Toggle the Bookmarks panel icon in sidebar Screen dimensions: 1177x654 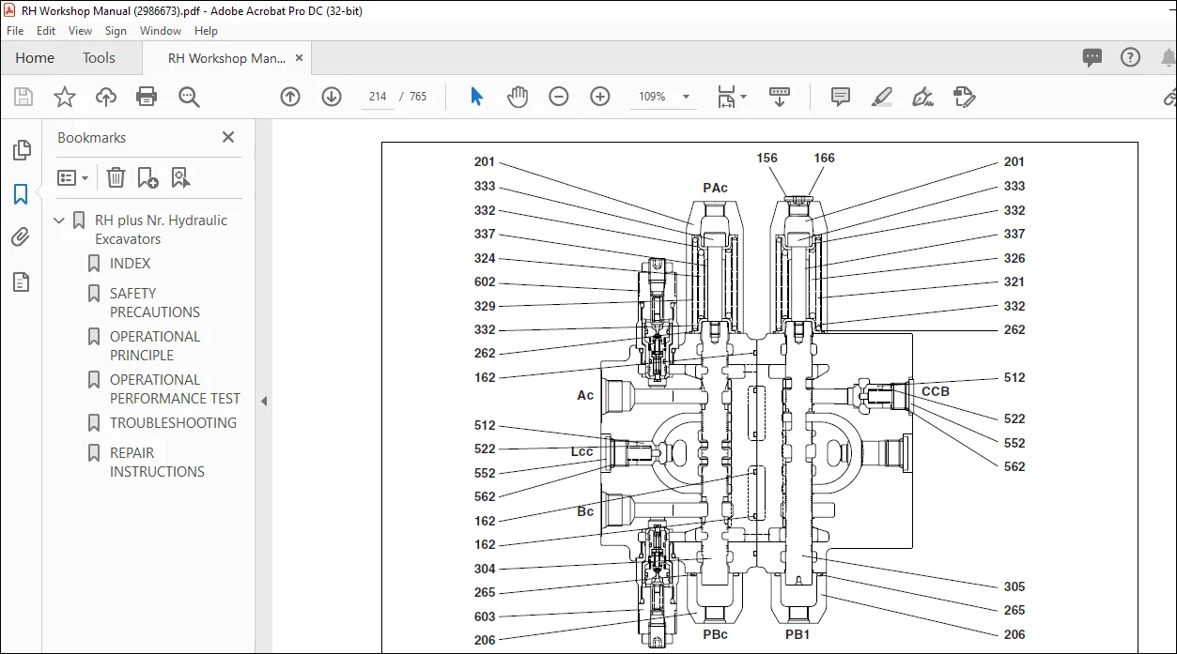pos(21,194)
